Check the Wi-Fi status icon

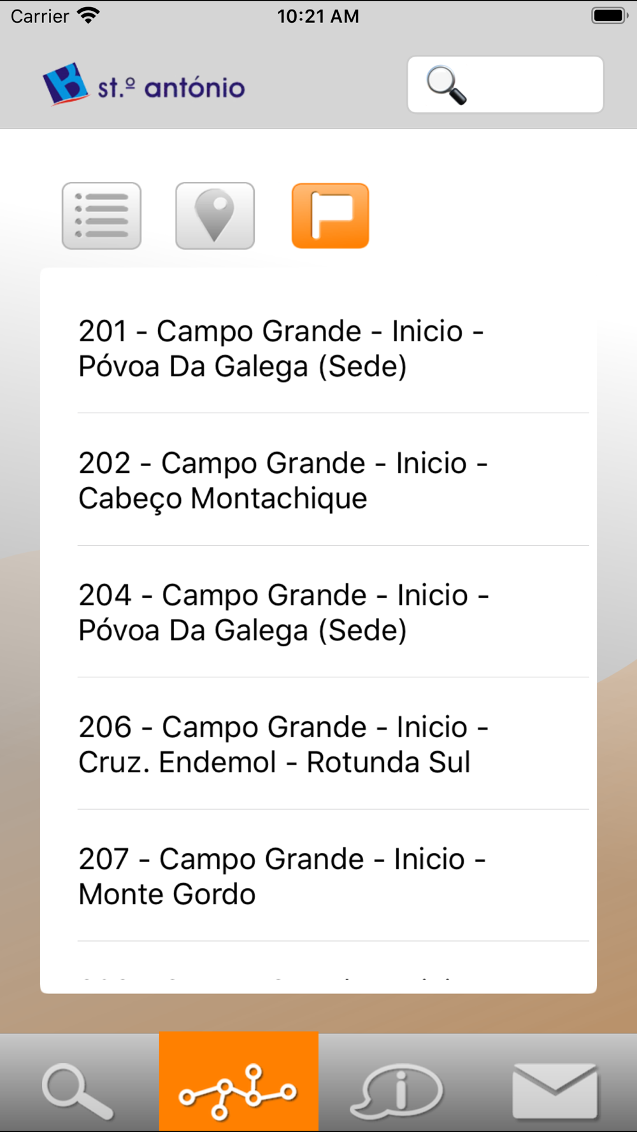tap(89, 15)
